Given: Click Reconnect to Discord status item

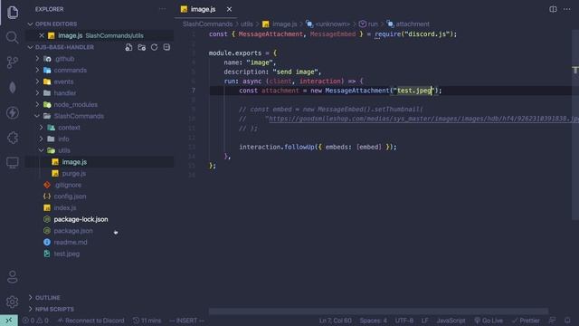Looking at the screenshot, I should point(90,321).
